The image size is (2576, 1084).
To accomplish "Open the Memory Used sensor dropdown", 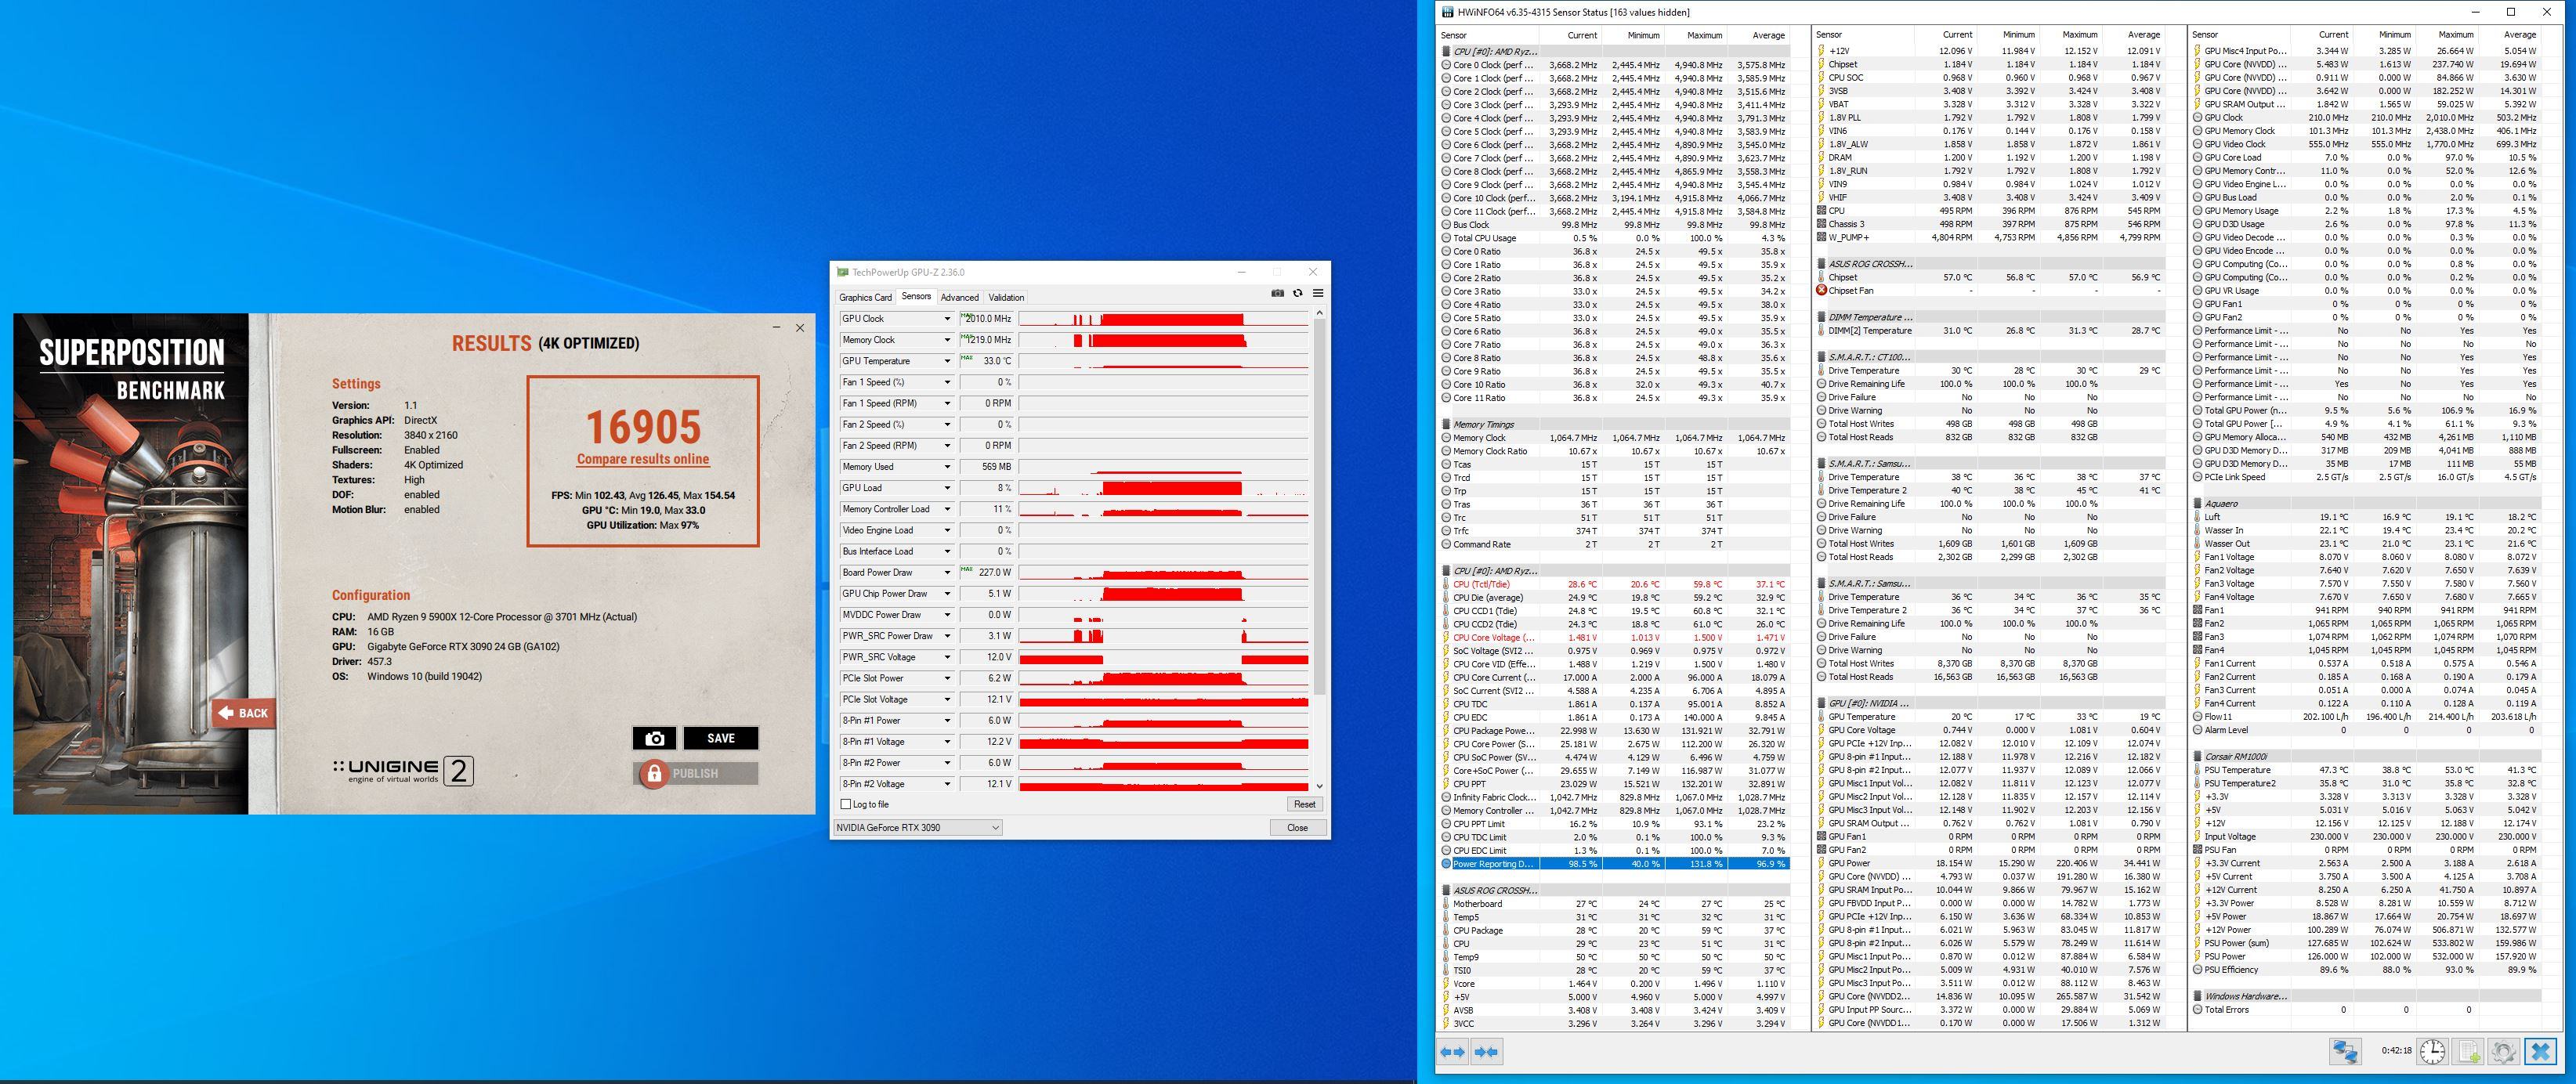I will [x=947, y=467].
